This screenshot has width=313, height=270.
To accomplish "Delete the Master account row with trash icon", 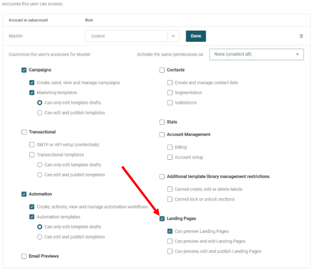I will (301, 36).
